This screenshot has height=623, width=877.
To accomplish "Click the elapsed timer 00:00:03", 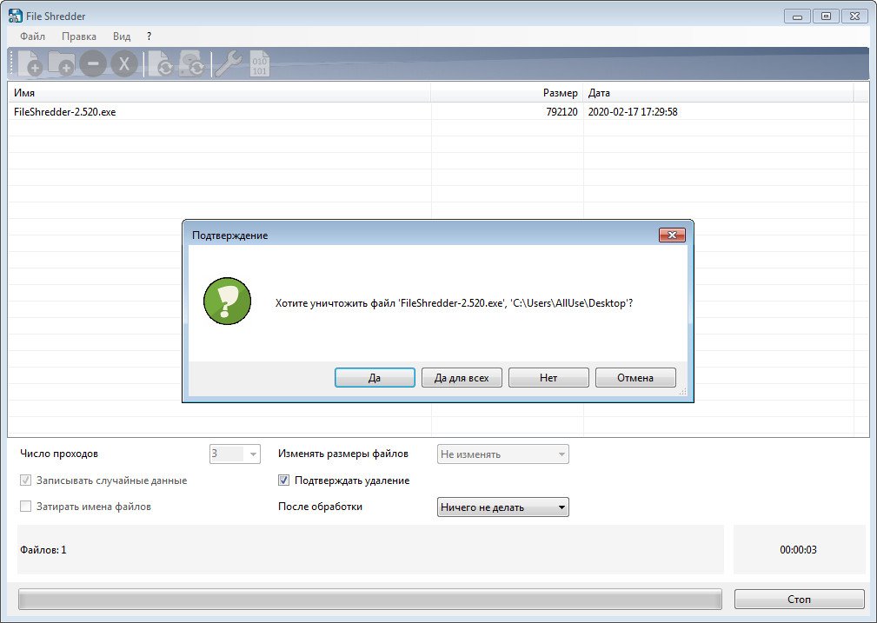I will pyautogui.click(x=798, y=550).
